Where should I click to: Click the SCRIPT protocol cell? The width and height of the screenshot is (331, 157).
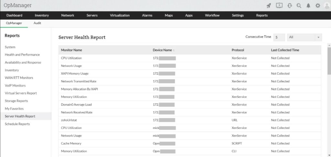click(237, 143)
